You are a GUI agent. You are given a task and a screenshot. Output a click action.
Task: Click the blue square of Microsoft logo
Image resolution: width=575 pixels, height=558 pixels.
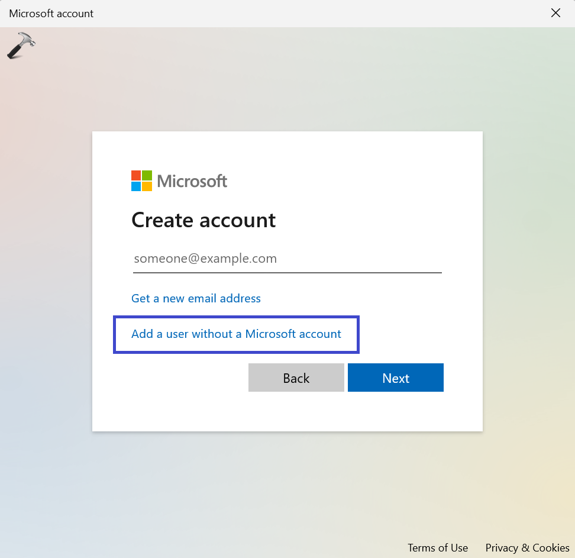(136, 186)
